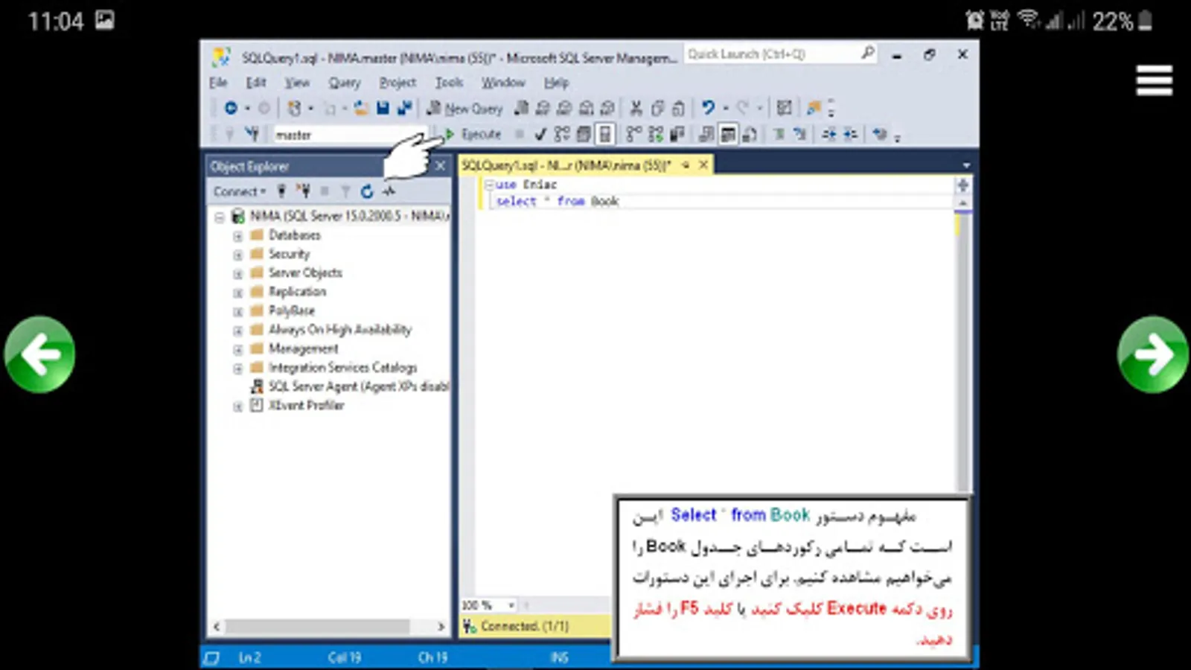Image resolution: width=1191 pixels, height=670 pixels.
Task: Comment out the selected lines icon
Action: (x=778, y=134)
